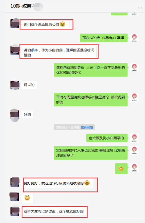Select the green message 也会顾及到小白同学的

107,138
